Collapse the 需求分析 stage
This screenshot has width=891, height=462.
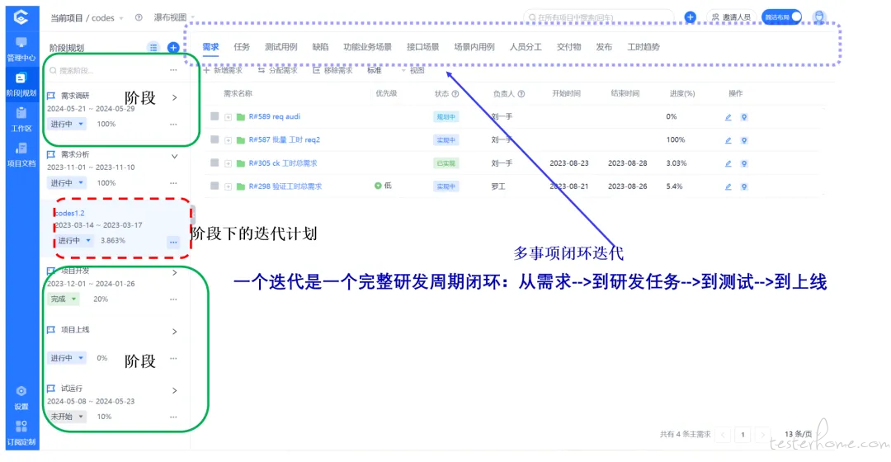tap(174, 156)
